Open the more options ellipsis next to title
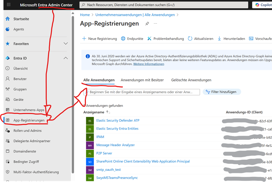The height and width of the screenshot is (182, 272). [x=155, y=23]
